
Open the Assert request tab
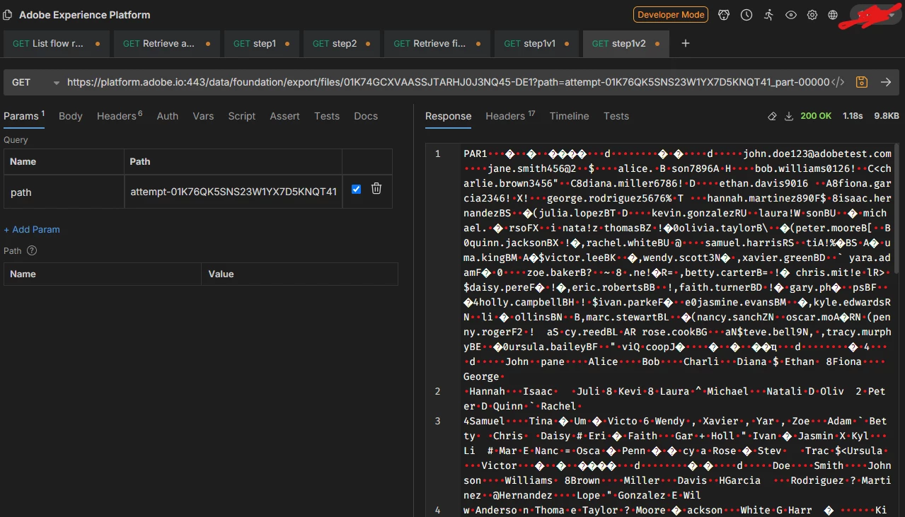(x=285, y=116)
